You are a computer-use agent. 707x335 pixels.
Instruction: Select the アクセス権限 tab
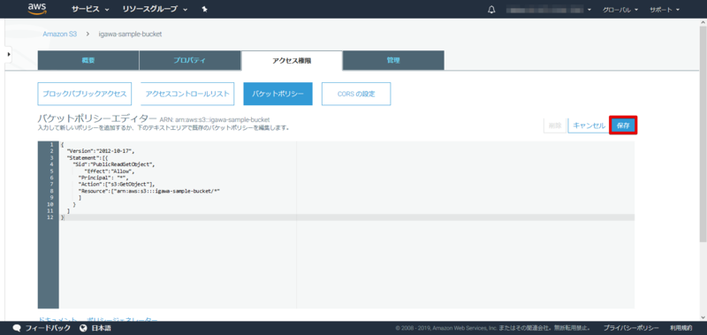click(x=292, y=60)
